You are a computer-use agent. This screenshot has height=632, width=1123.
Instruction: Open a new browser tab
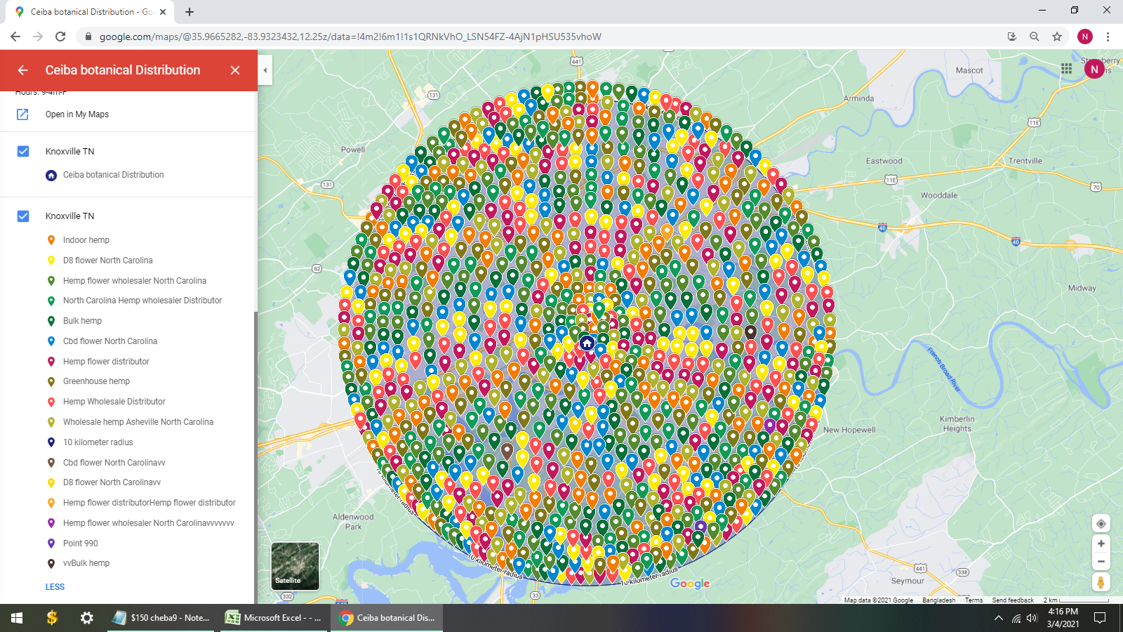[x=190, y=11]
